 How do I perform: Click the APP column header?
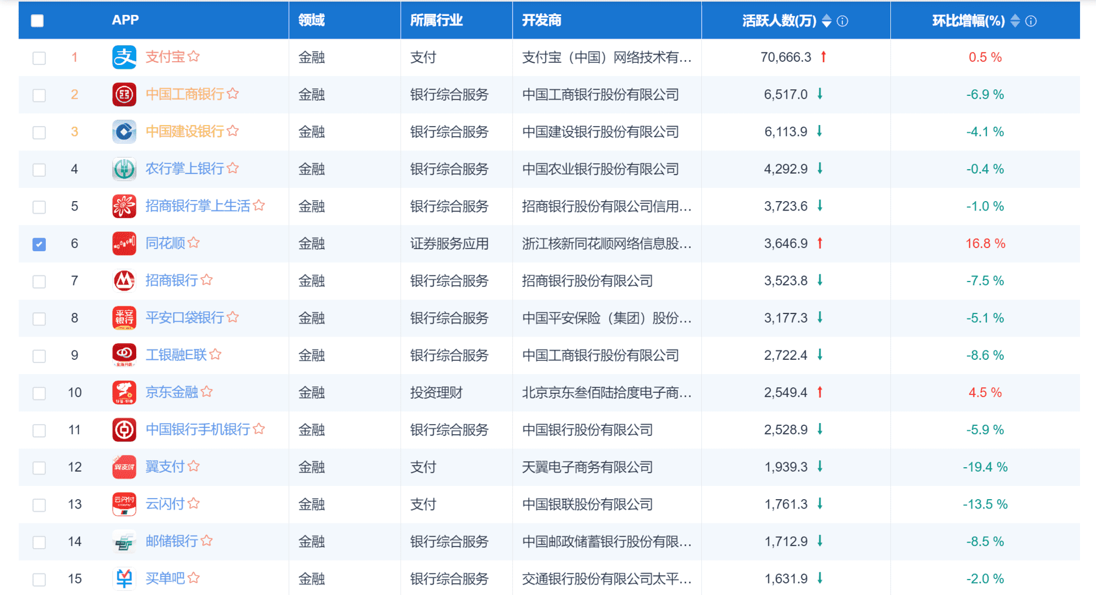click(x=125, y=20)
